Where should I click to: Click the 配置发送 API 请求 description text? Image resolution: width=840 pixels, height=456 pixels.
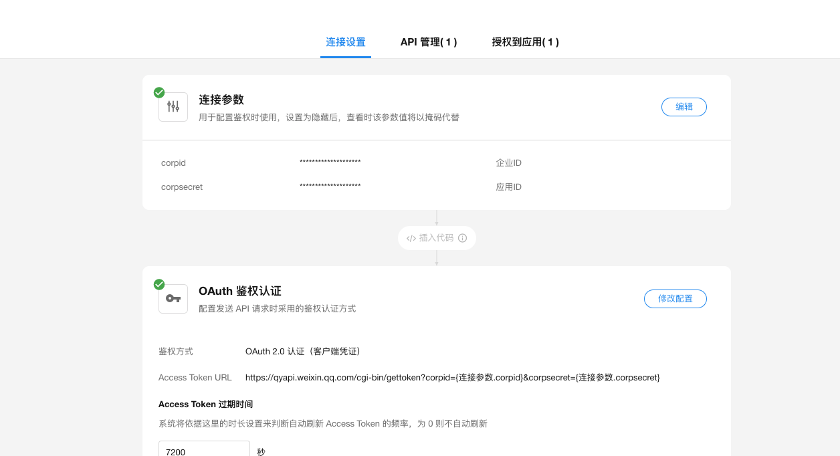point(277,309)
